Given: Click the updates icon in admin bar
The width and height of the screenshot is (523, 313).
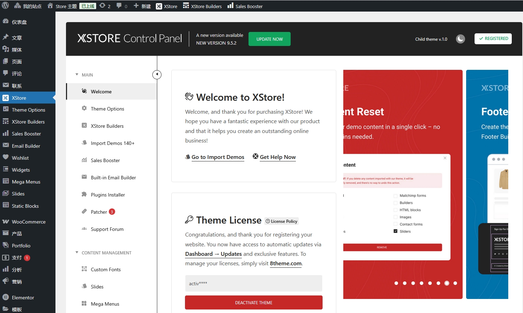Looking at the screenshot, I should tap(105, 6).
